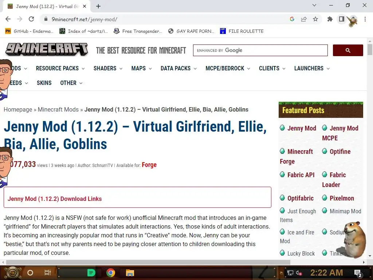Screen dimensions: 373x280
Task: Click the browser forward arrow
Action: click(20, 19)
